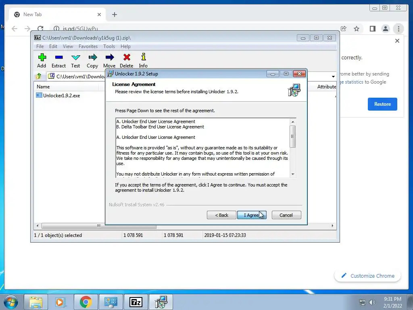The width and height of the screenshot is (413, 310).
Task: Open the Help menu in 7-Zip
Action: (x=125, y=46)
